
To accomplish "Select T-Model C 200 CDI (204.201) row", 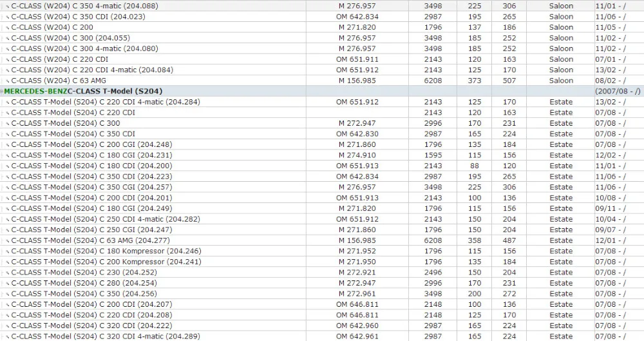I will pyautogui.click(x=322, y=198).
